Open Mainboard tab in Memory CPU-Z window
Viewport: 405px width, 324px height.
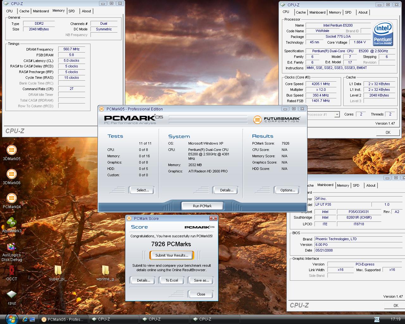(41, 11)
